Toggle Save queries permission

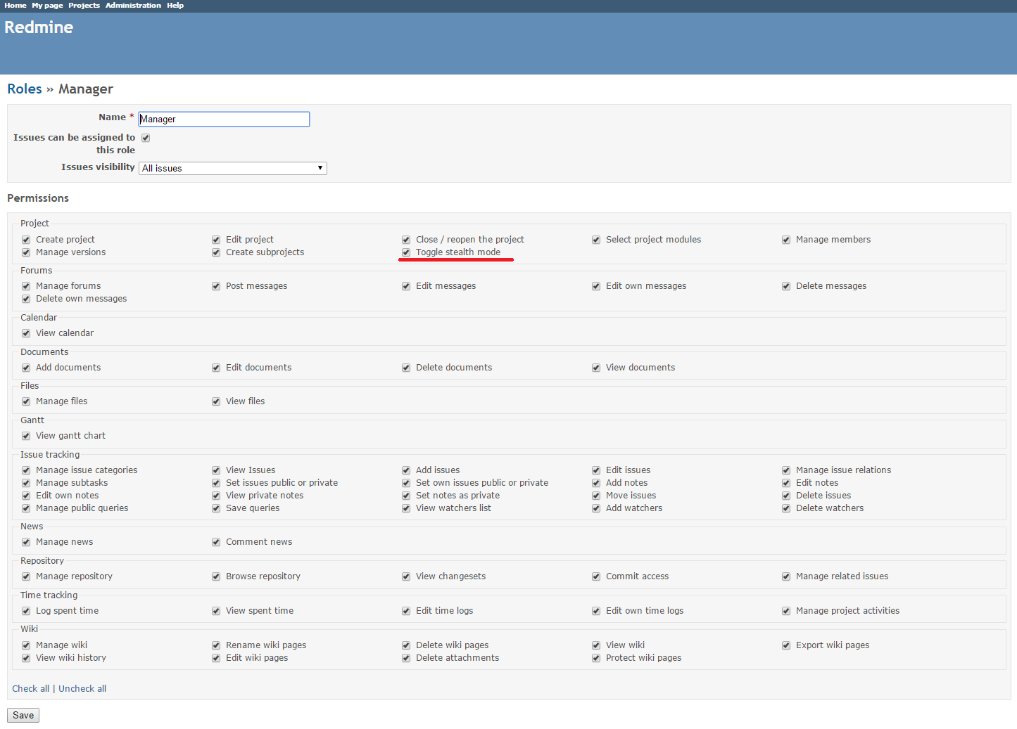point(216,508)
